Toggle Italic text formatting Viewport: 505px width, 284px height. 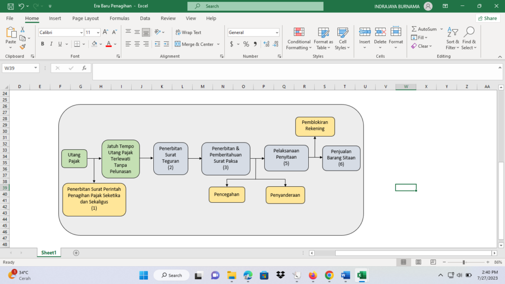51,44
